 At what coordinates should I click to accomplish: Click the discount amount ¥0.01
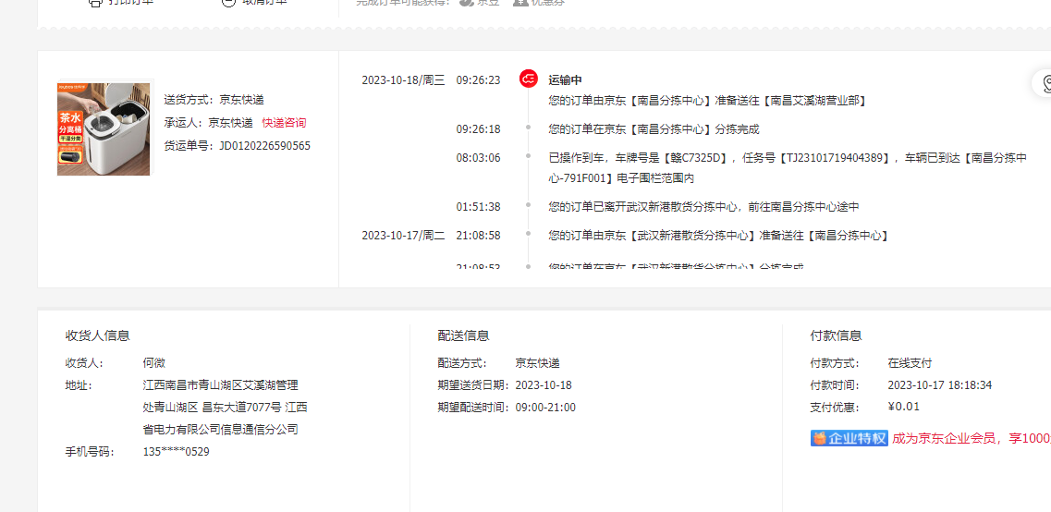(x=903, y=407)
